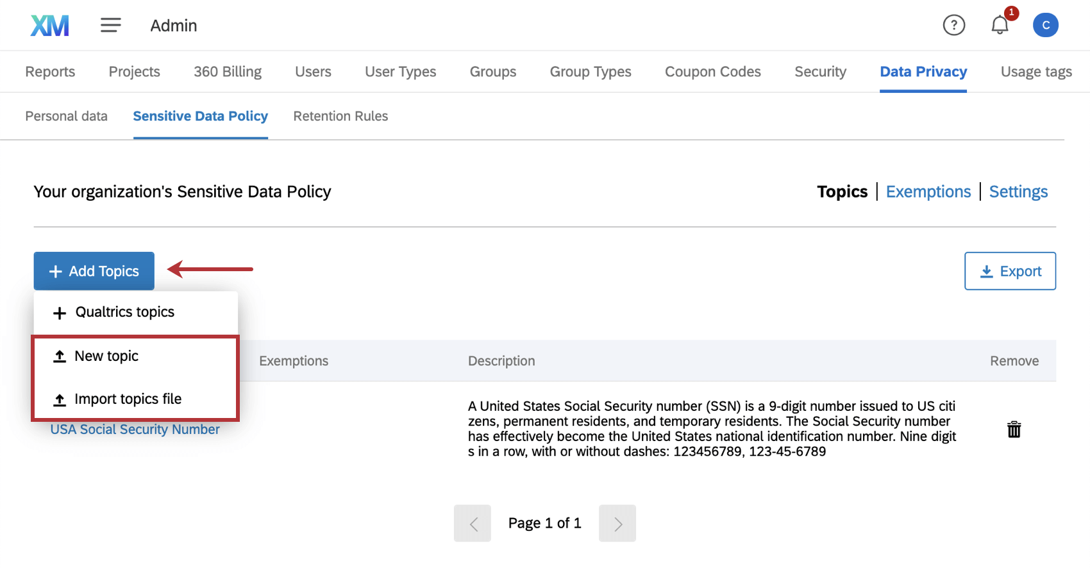This screenshot has height=568, width=1090.
Task: Go to the previous page arrow
Action: (473, 523)
